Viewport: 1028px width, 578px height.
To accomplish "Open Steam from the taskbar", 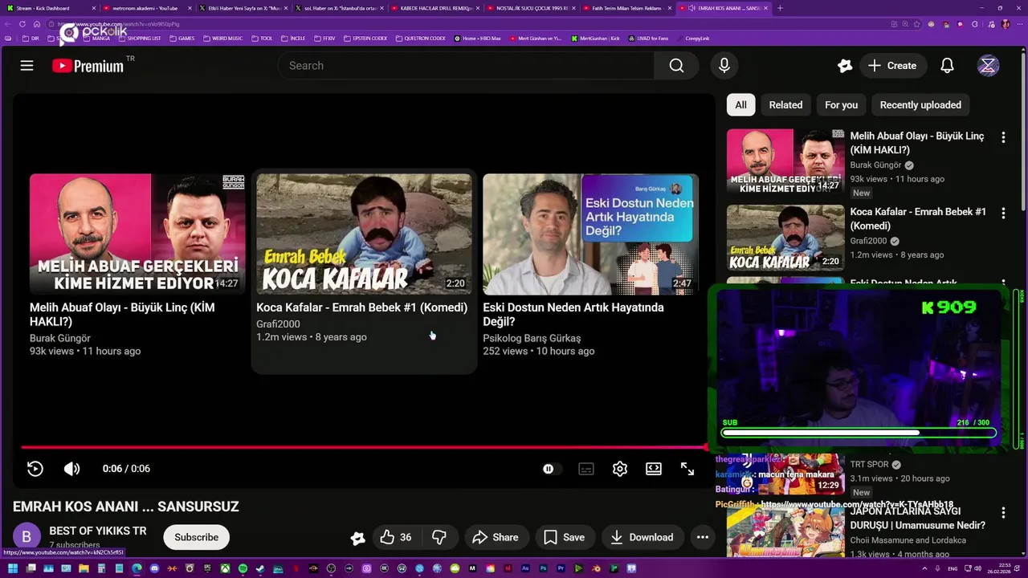I will [x=260, y=569].
